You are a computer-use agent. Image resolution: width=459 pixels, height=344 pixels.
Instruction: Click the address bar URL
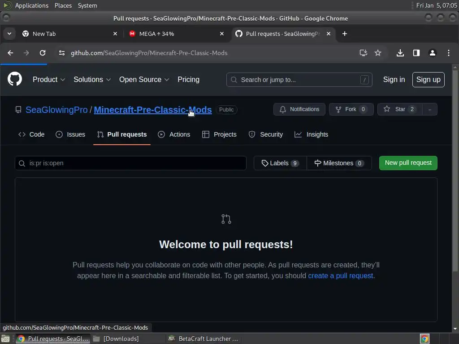[x=149, y=53]
